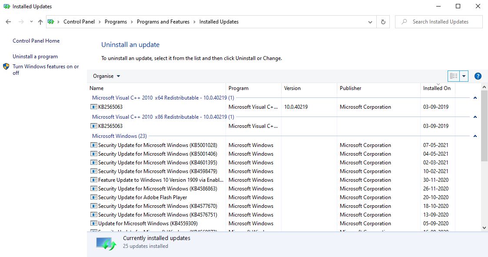The image size is (488, 257).
Task: Change the view with the view icon
Action: click(454, 76)
